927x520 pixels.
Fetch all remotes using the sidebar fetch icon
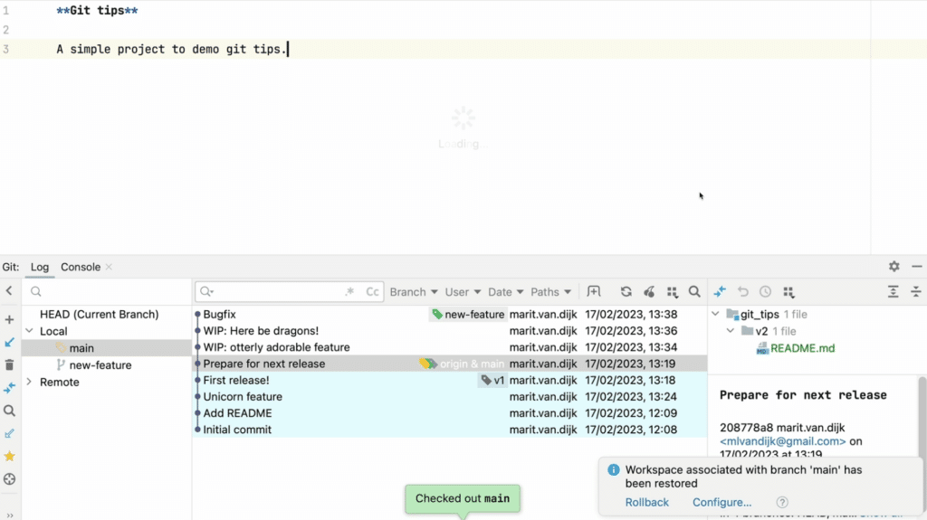point(9,434)
